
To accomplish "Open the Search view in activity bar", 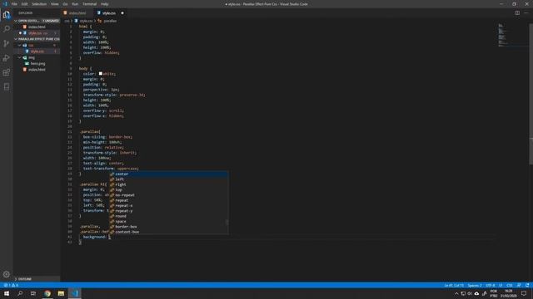I will [x=7, y=29].
